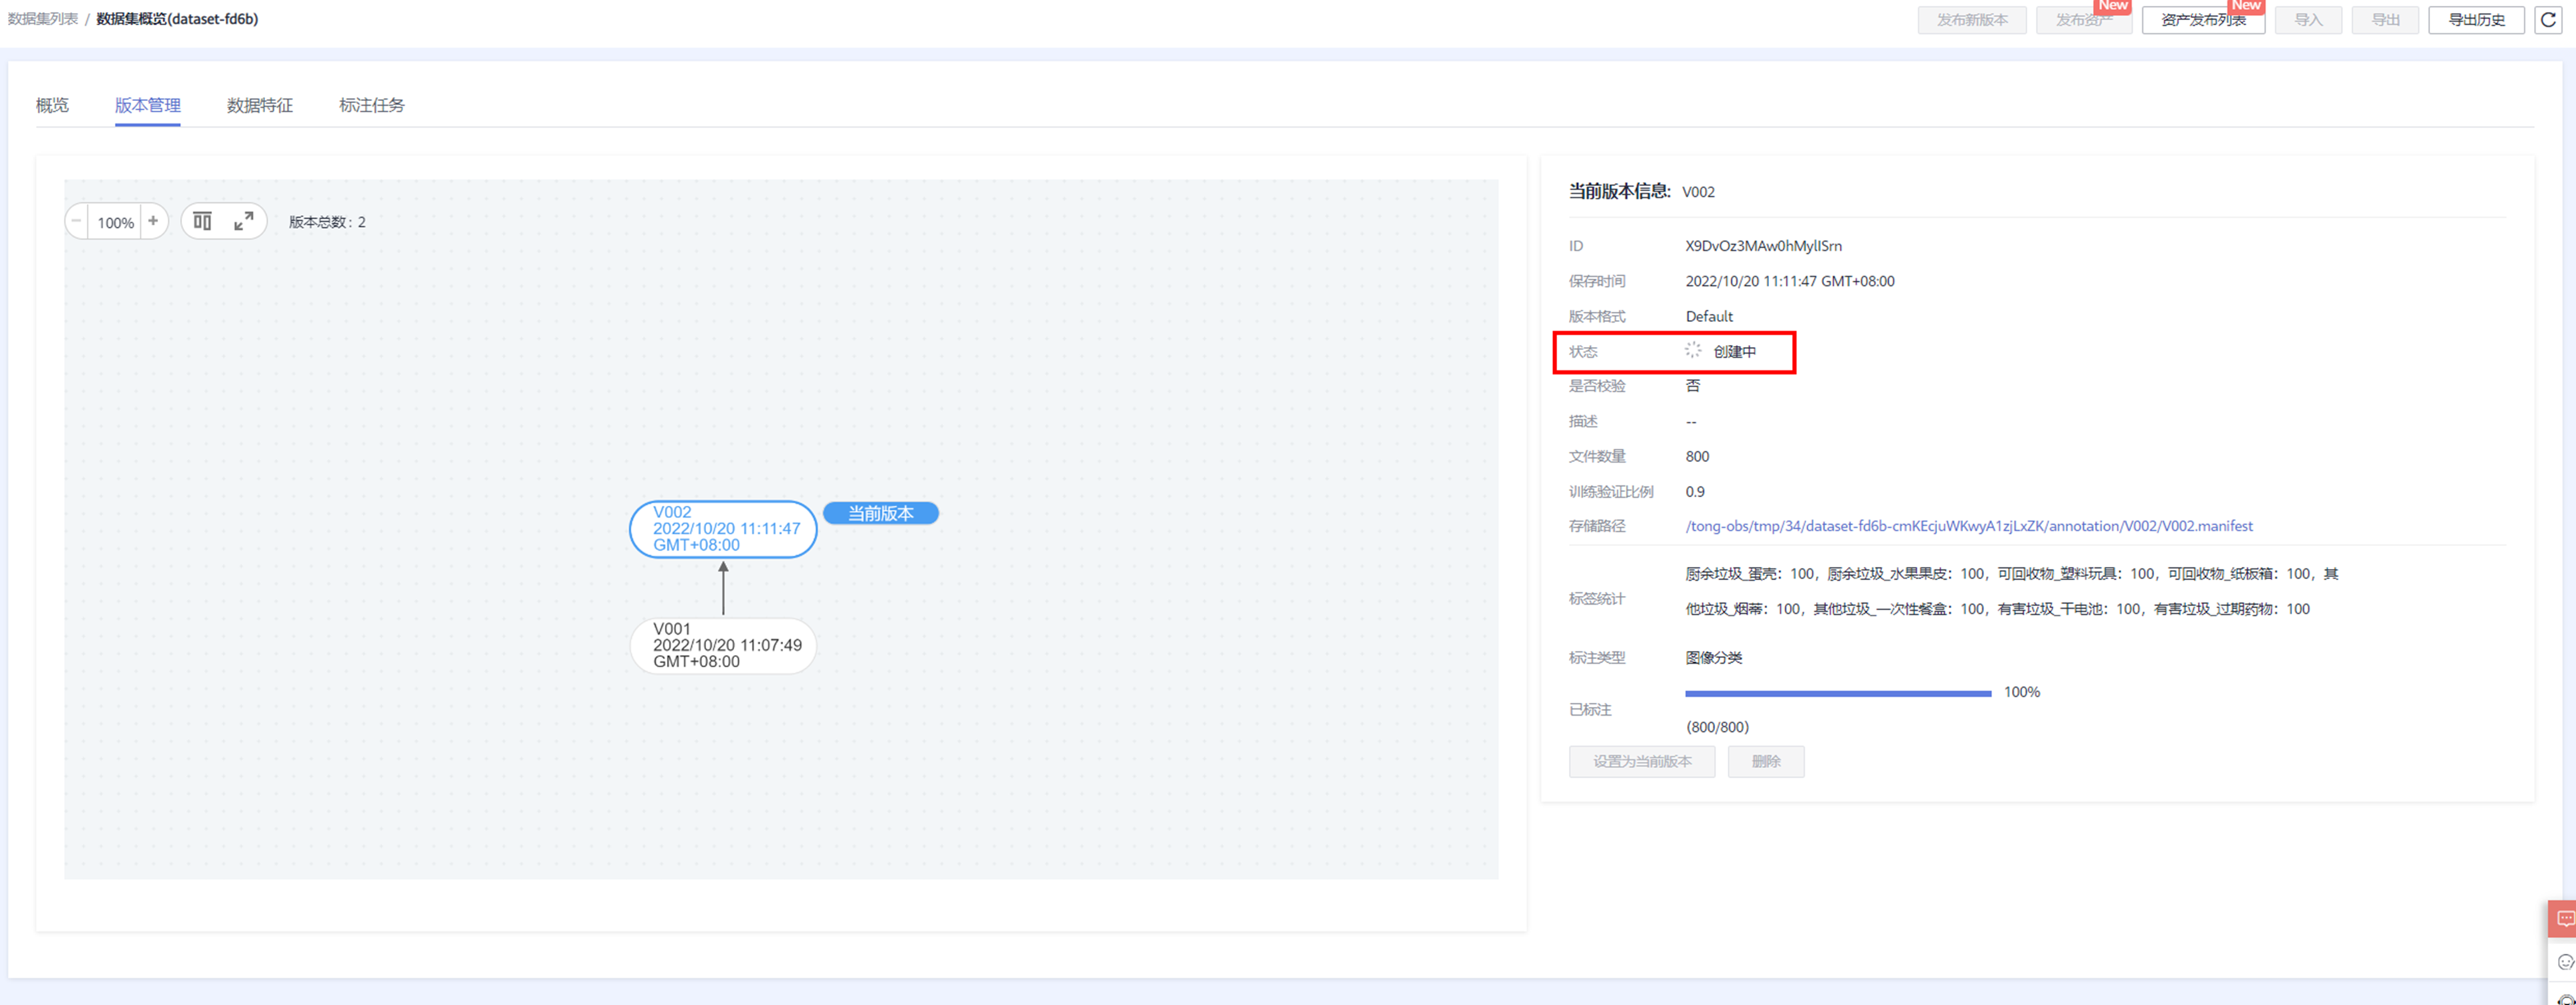Select the 版本管理 tab
This screenshot has height=1005, width=2576.
coord(148,105)
